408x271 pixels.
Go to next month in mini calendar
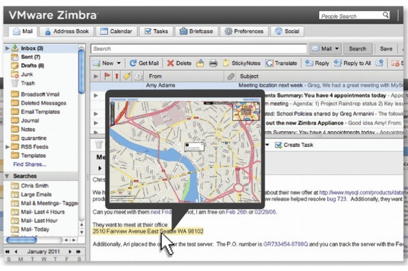pos(70,252)
